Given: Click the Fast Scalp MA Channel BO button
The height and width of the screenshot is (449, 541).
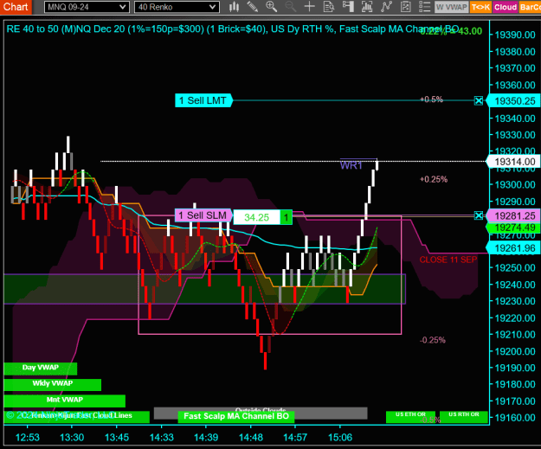Looking at the screenshot, I should [236, 416].
